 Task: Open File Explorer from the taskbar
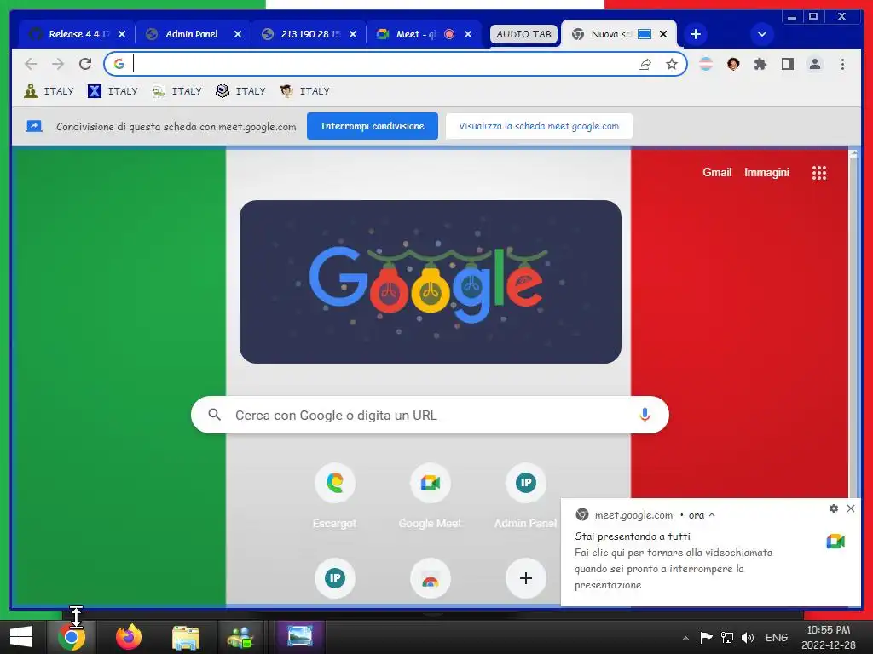(185, 637)
